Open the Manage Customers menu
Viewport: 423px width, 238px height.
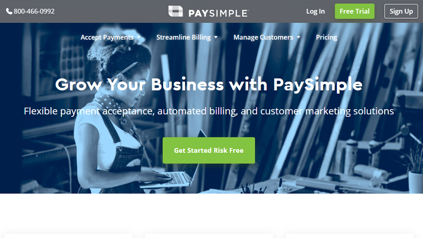point(263,37)
